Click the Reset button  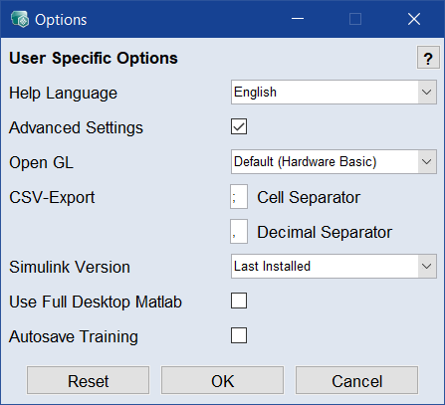(x=88, y=380)
